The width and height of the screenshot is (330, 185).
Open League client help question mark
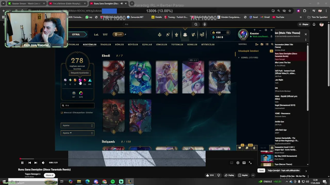tap(254, 30)
